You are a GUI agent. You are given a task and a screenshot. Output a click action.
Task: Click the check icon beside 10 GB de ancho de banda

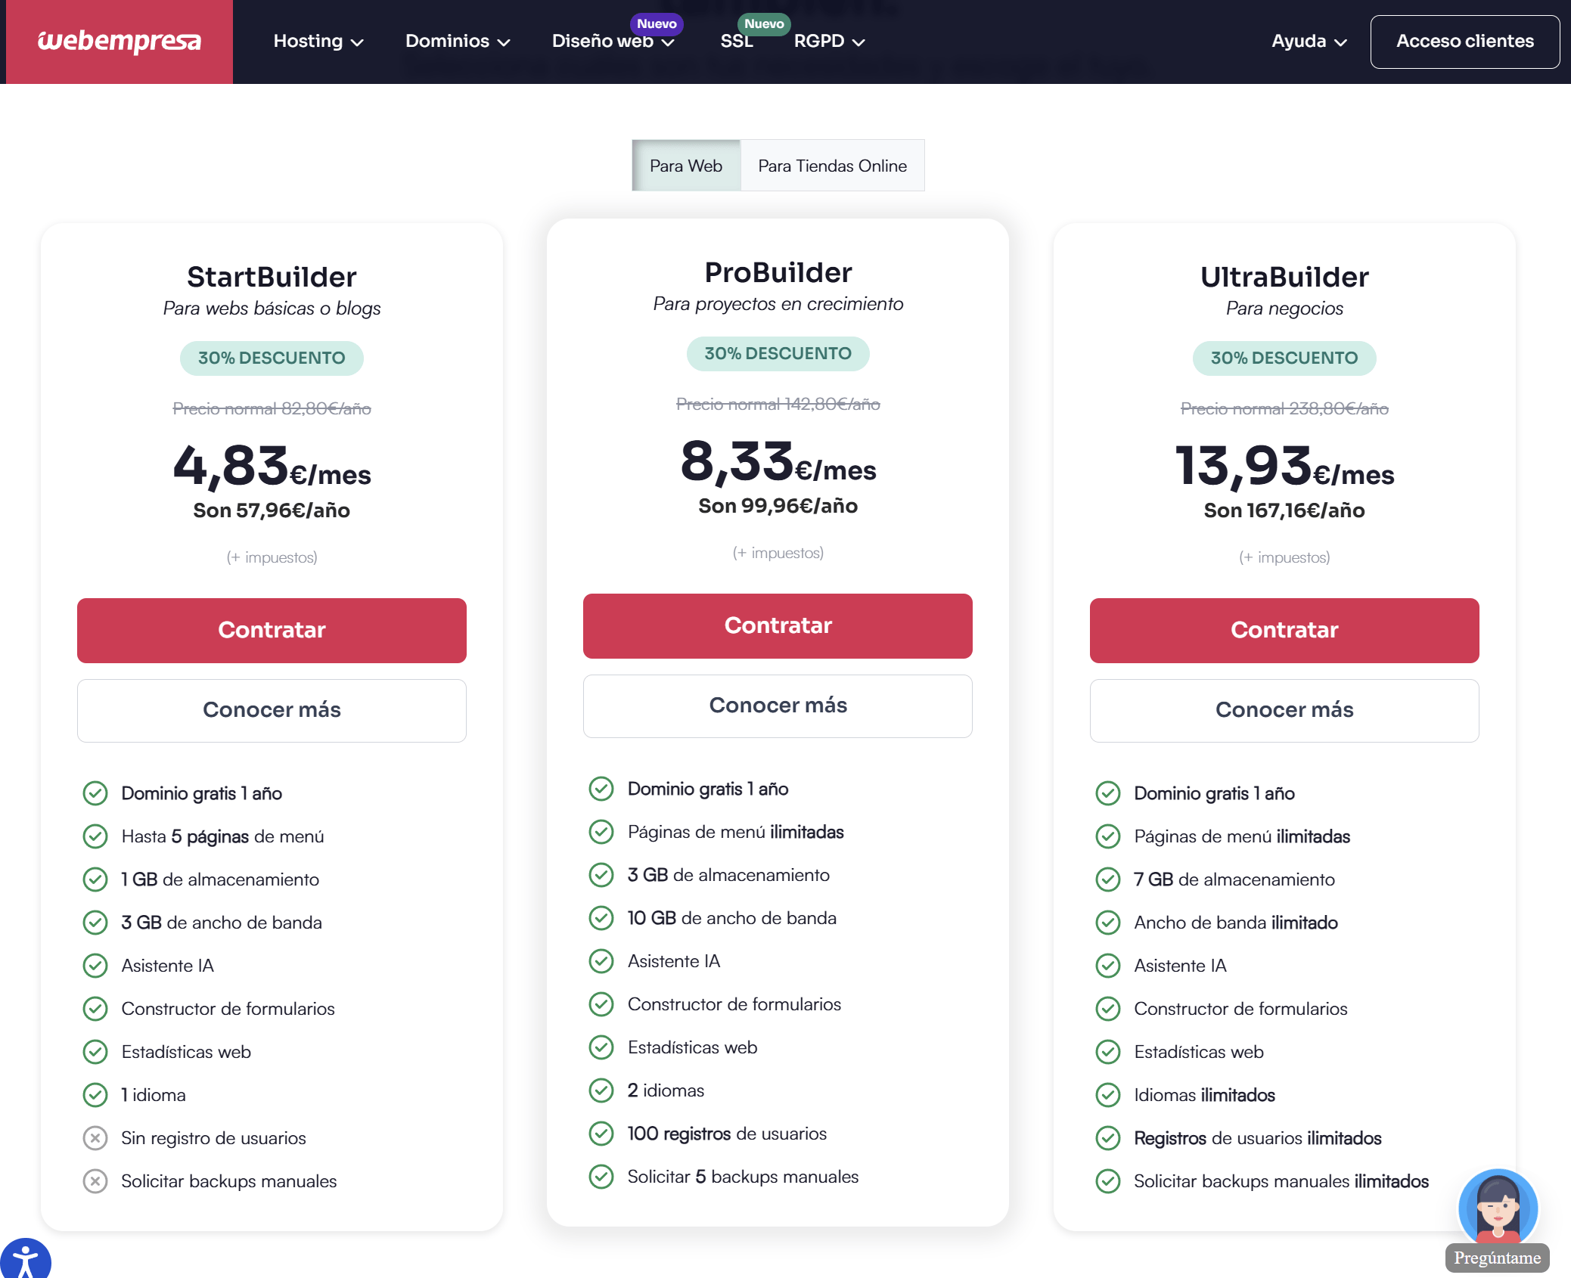[x=601, y=917]
